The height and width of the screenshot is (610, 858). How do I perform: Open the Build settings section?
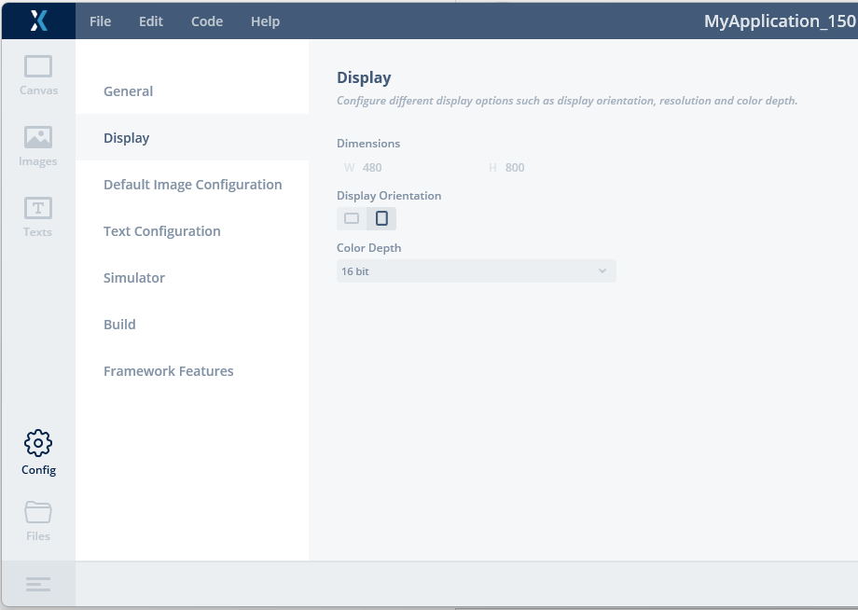pyautogui.click(x=119, y=325)
